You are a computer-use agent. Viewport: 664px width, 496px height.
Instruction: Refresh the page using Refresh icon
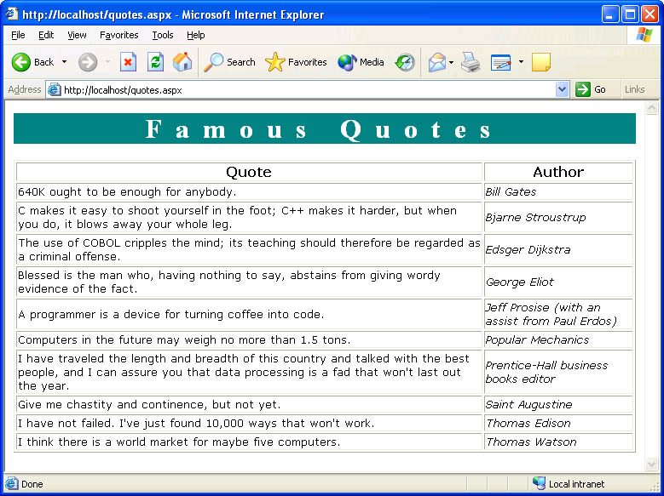155,62
